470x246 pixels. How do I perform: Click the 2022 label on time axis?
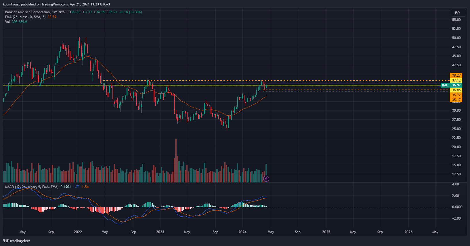(78, 232)
